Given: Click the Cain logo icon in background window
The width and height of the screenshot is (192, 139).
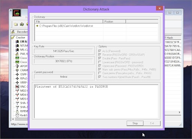Looking at the screenshot, I should (16, 13).
